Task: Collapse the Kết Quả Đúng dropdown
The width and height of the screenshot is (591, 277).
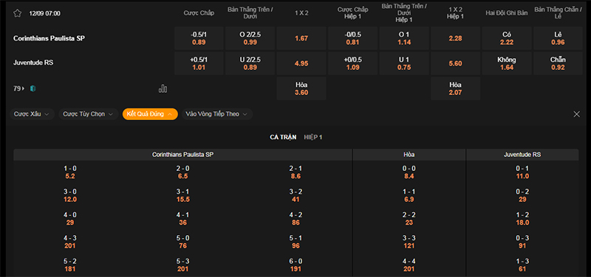Action: [x=150, y=114]
